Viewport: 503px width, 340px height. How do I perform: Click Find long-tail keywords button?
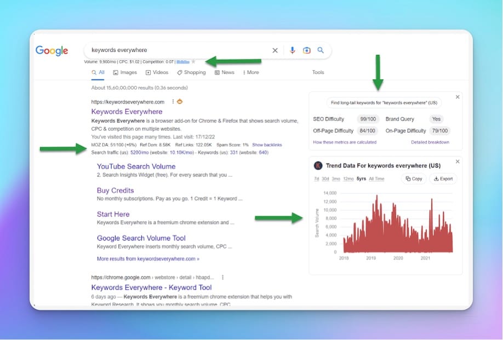[384, 103]
